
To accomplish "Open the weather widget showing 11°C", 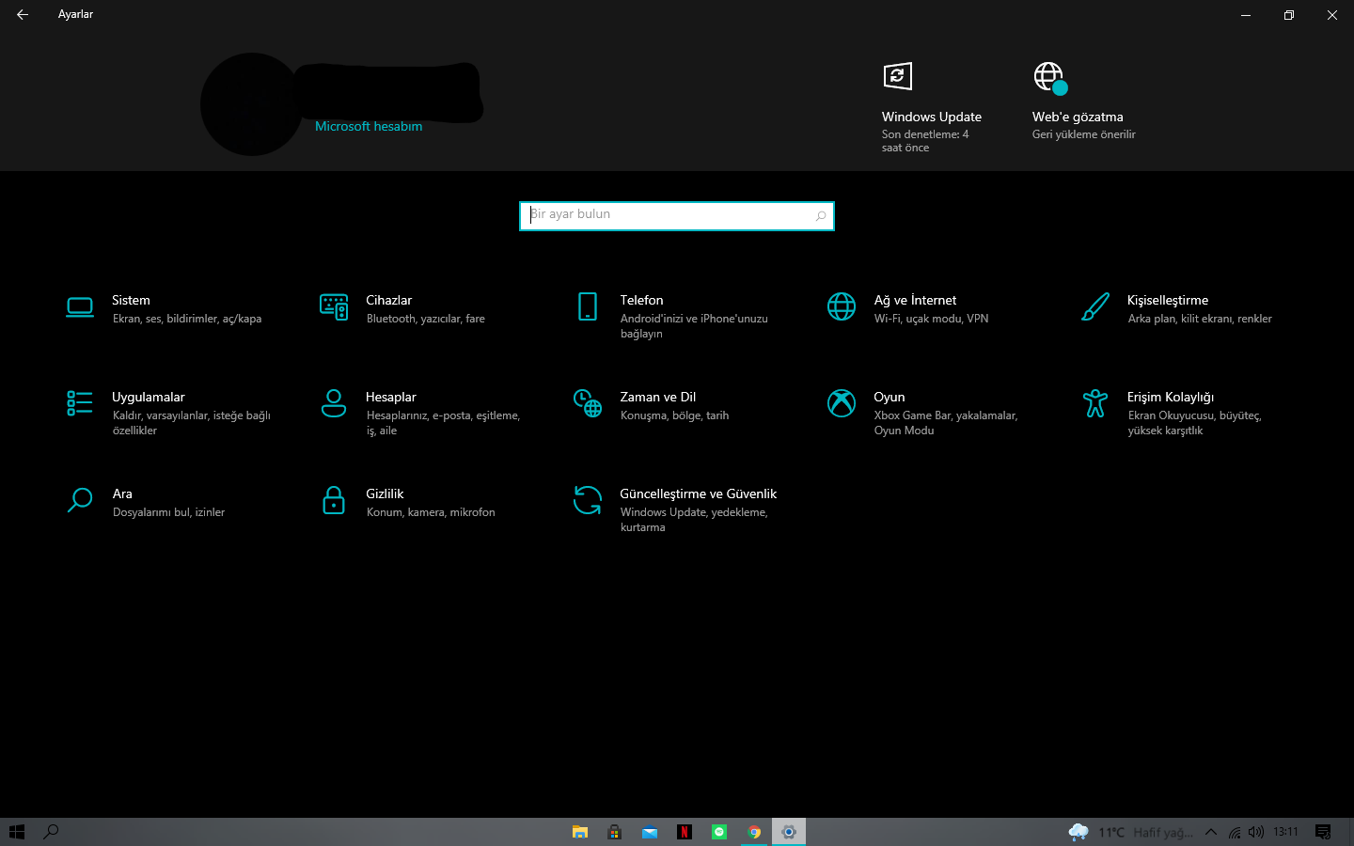I will coord(1131,832).
